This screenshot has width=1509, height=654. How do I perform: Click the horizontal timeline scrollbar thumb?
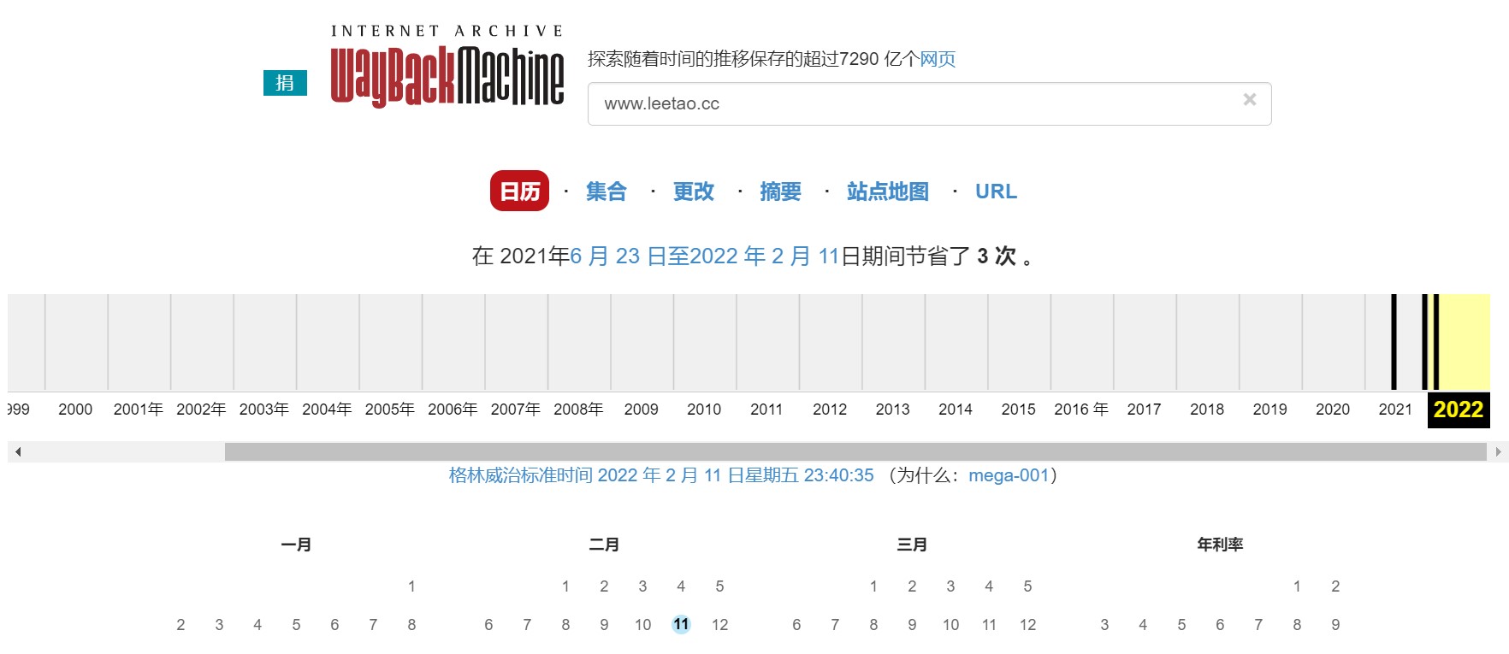855,451
